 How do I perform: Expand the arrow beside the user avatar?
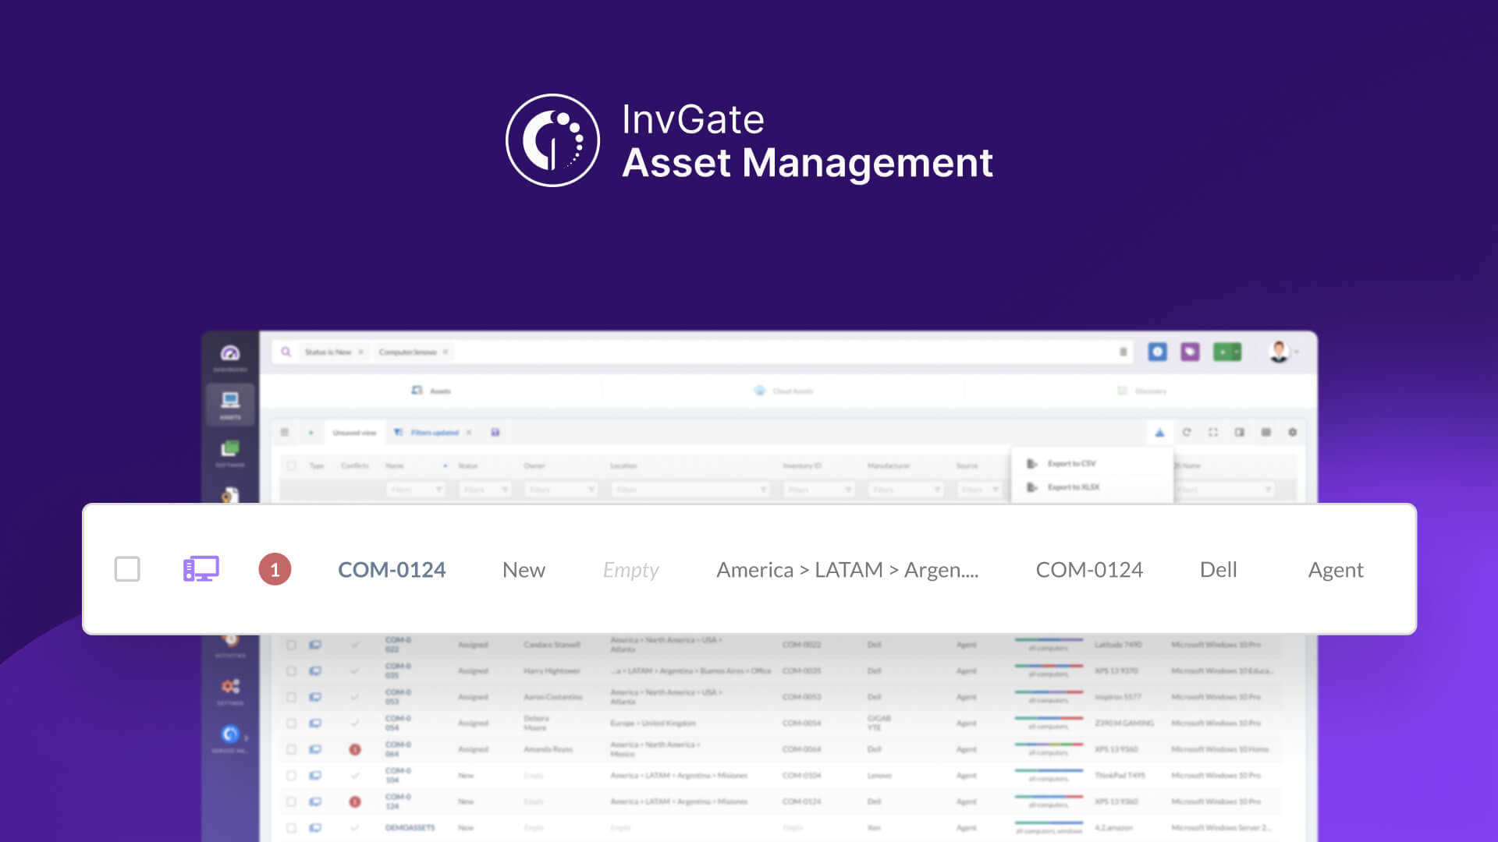coord(1297,352)
